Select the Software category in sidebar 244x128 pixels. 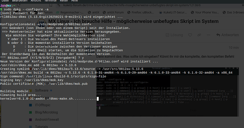click(x=41, y=91)
